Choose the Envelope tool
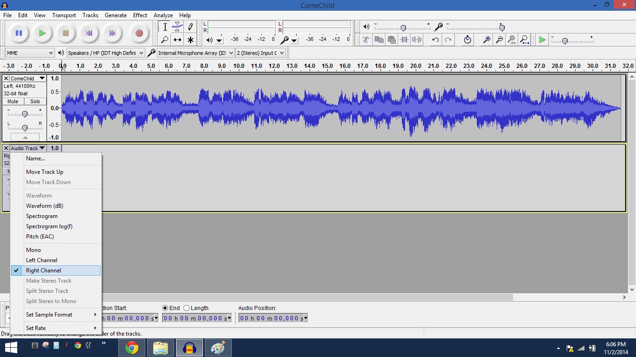This screenshot has height=357, width=636. coord(177,27)
